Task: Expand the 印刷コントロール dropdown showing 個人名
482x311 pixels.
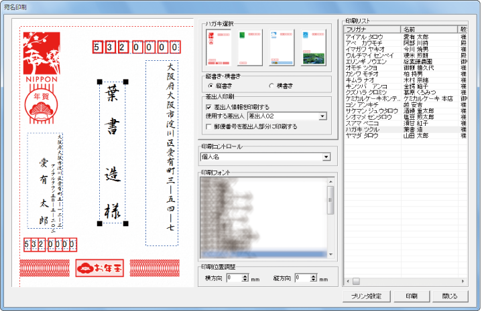Action: [326, 157]
